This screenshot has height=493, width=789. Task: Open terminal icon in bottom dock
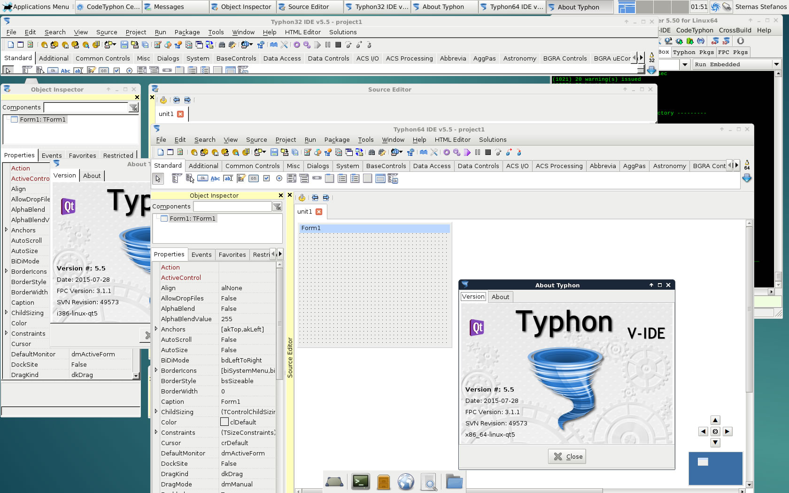[x=360, y=481]
